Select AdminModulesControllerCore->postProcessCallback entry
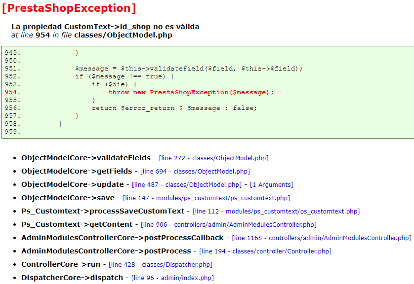Screen dimensions: 414x284 click(123, 238)
